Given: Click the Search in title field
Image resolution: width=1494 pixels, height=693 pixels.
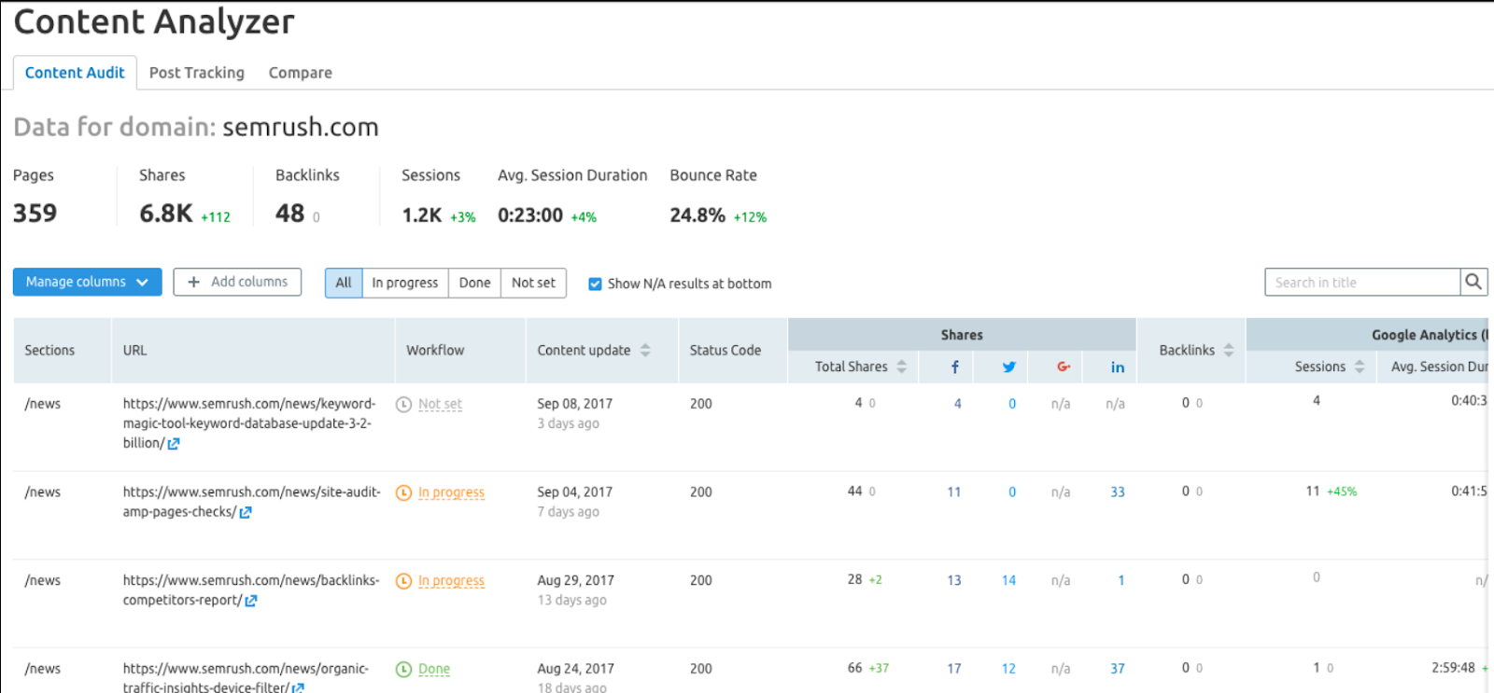Looking at the screenshot, I should click(x=1361, y=283).
